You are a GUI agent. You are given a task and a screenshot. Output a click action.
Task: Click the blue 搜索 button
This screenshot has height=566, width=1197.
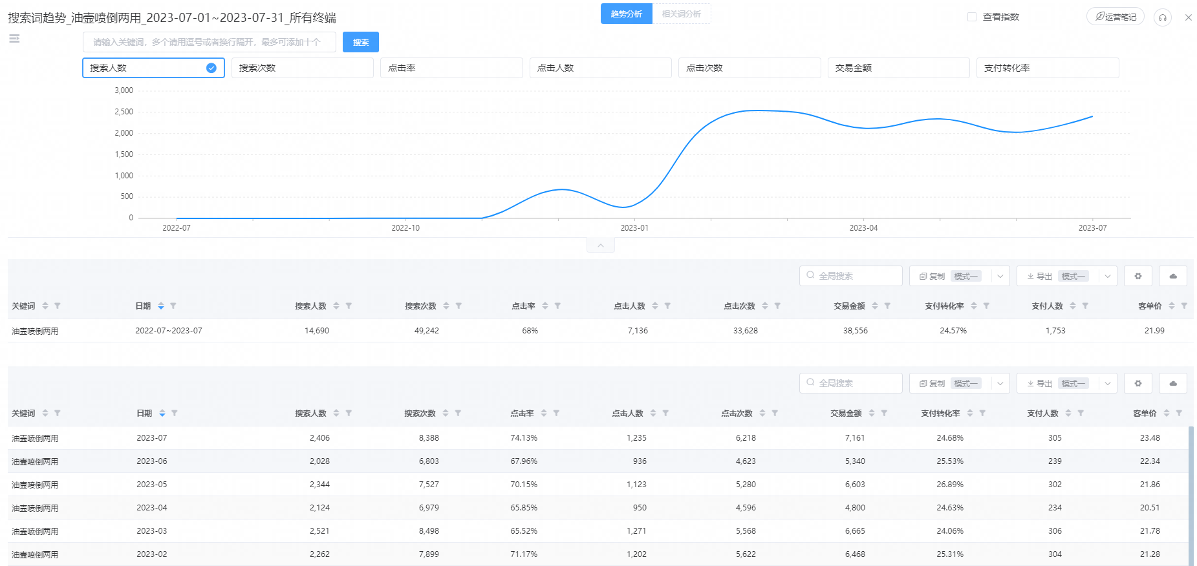point(360,42)
